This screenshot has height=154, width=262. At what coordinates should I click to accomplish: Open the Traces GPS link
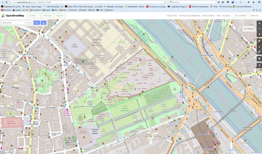click(171, 16)
